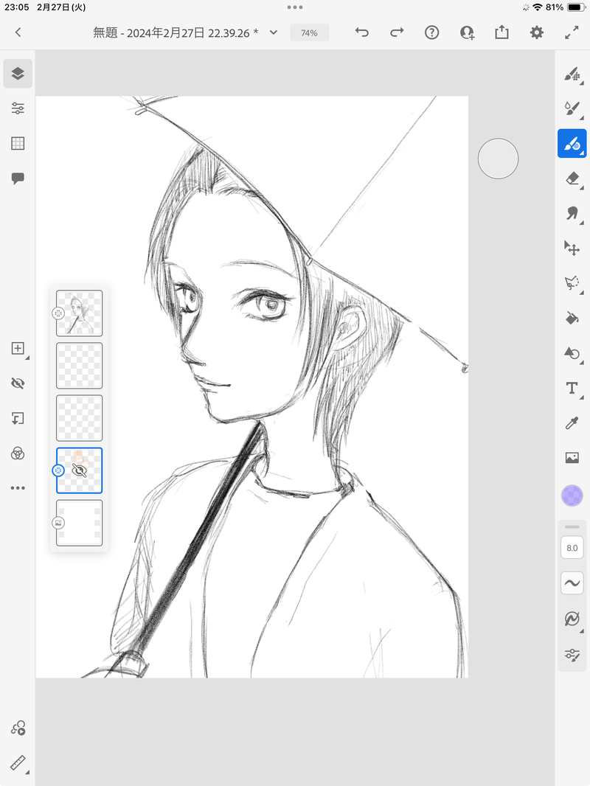The width and height of the screenshot is (590, 786).
Task: Toggle layer visibility in taskbar
Action: point(18,383)
